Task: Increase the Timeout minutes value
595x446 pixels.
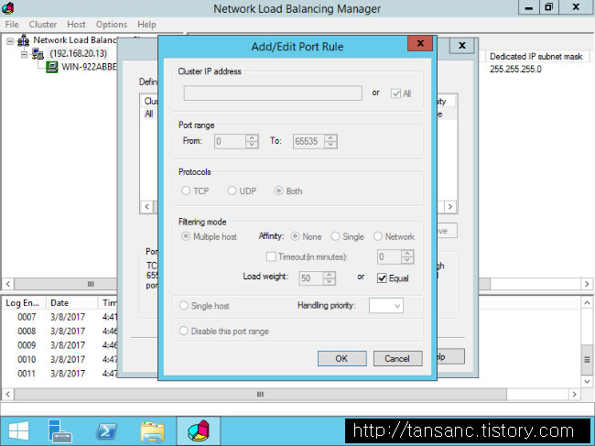Action: pos(407,254)
